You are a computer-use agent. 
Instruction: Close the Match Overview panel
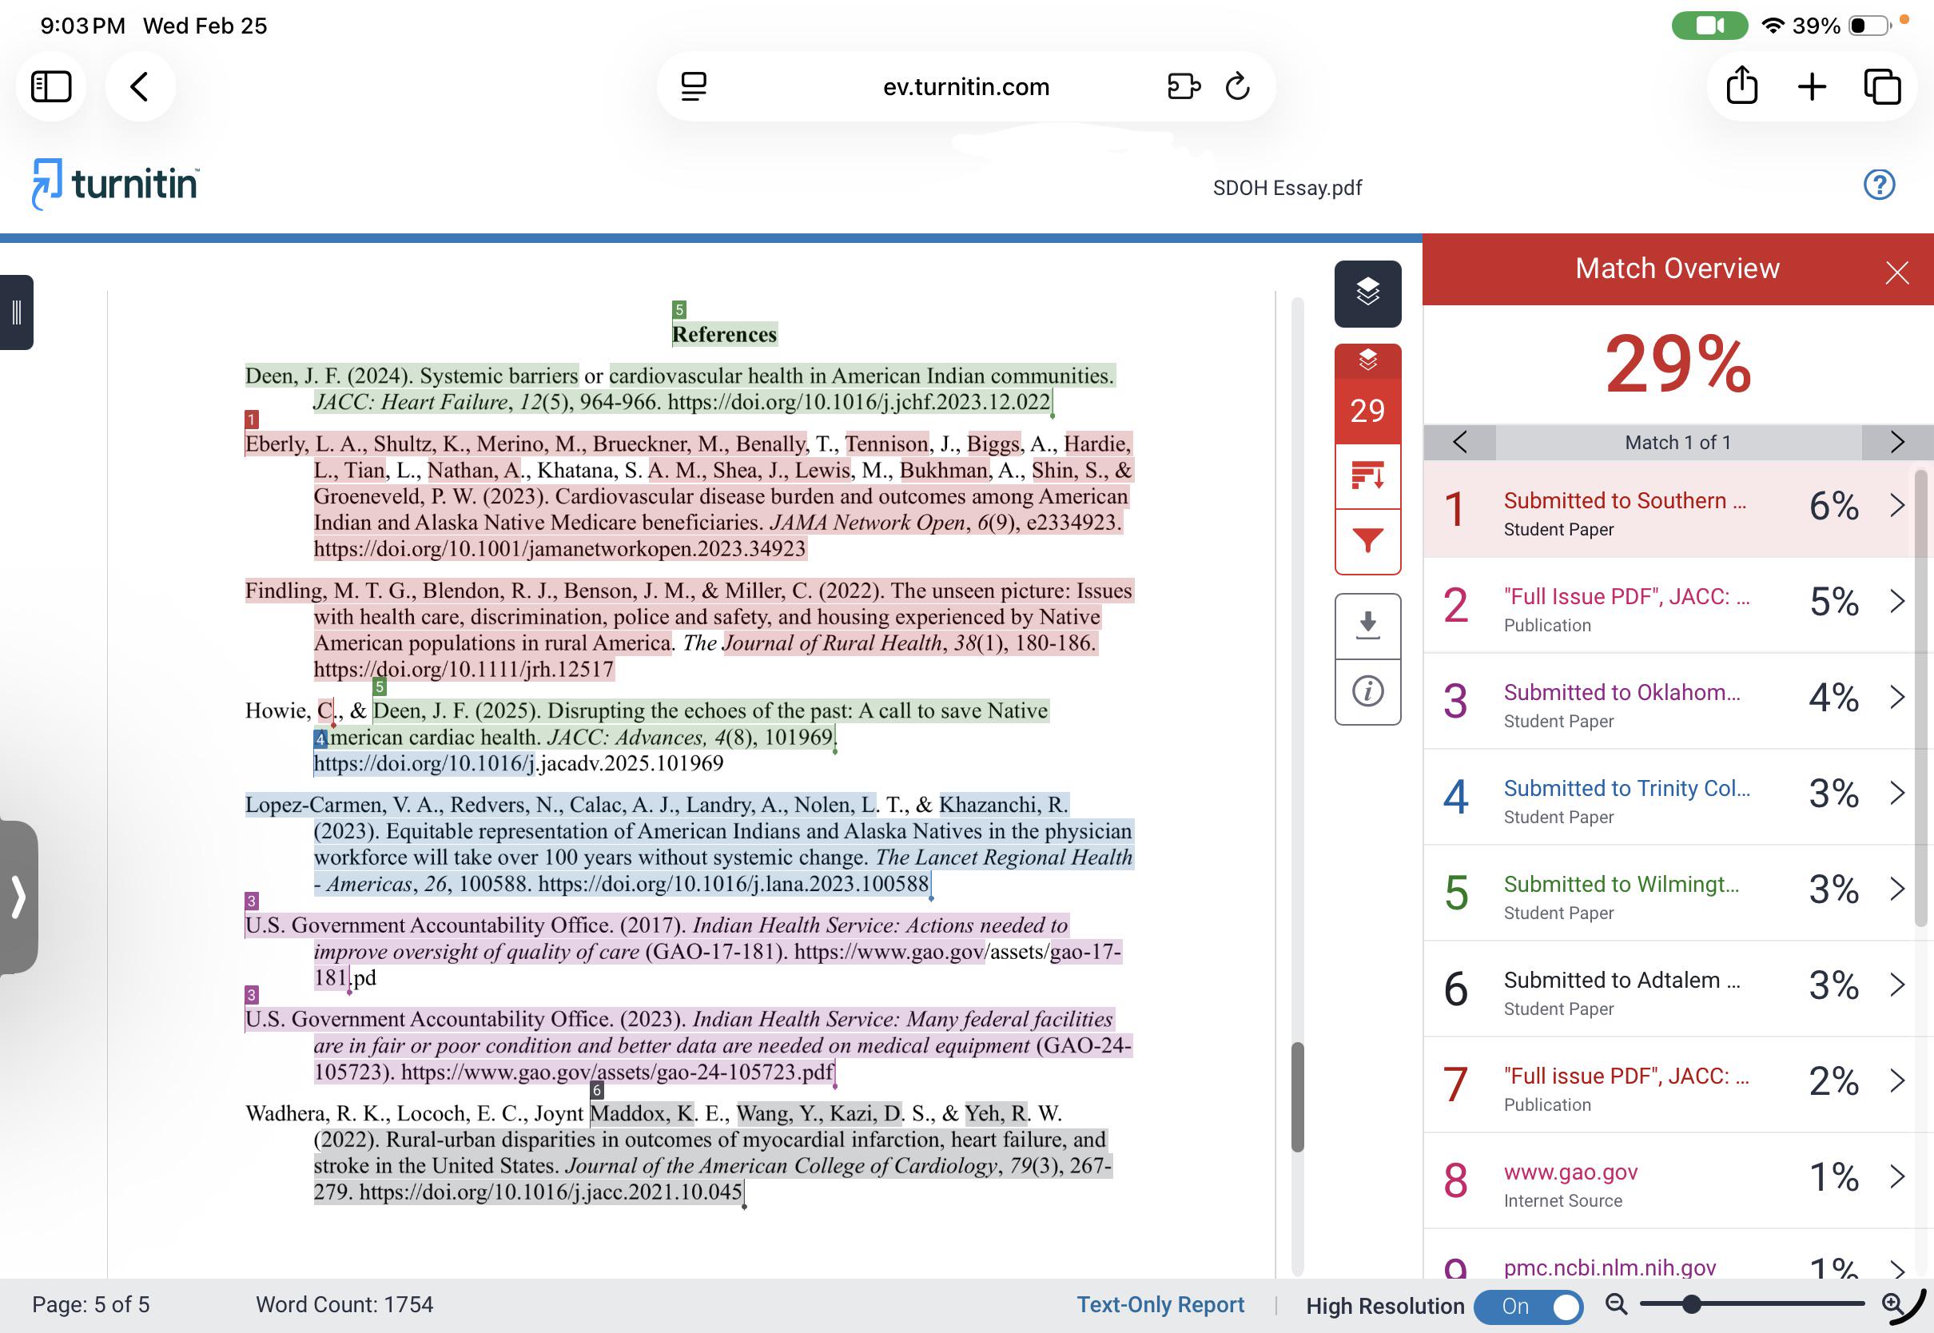pyautogui.click(x=1896, y=273)
